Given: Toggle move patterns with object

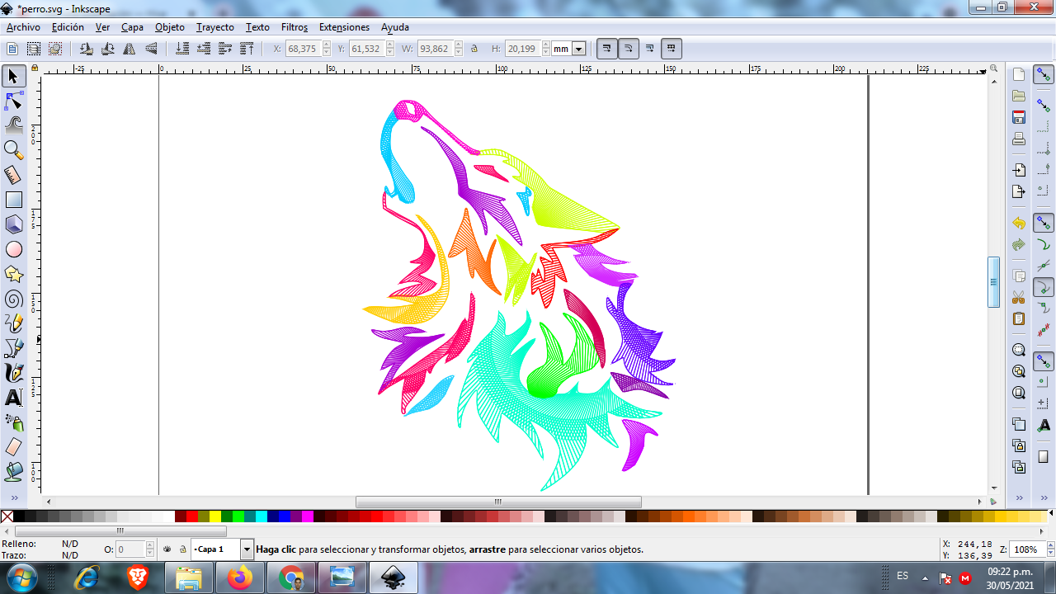Looking at the screenshot, I should tap(672, 49).
